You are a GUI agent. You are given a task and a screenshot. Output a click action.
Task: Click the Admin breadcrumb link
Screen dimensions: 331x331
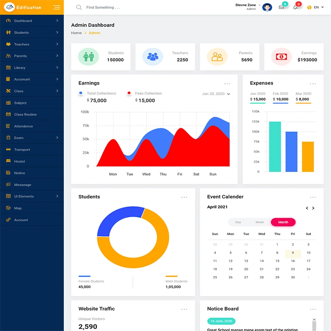click(95, 33)
